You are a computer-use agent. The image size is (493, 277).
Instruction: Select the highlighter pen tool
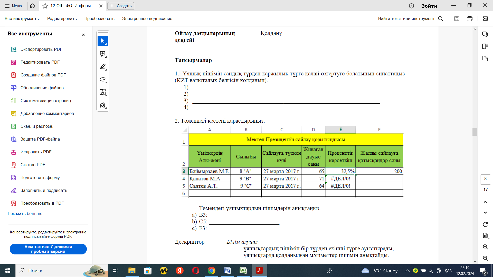tap(102, 67)
